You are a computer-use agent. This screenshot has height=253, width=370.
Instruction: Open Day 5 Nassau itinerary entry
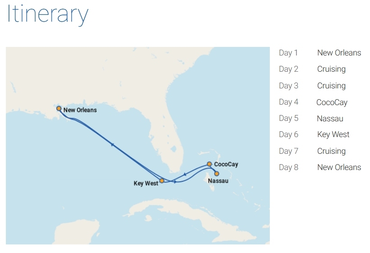[x=311, y=118]
